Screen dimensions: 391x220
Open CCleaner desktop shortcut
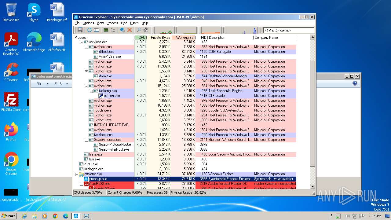(x=11, y=72)
